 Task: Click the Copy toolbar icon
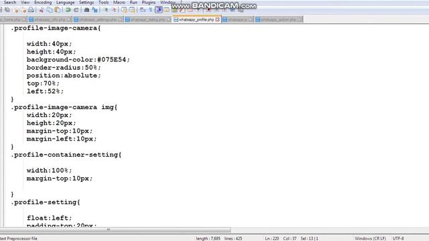click(x=50, y=10)
